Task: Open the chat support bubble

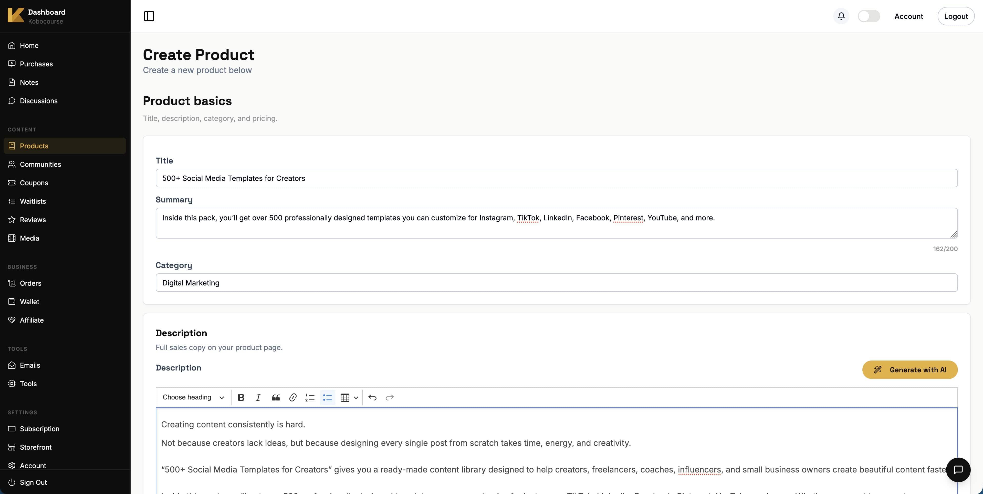Action: coord(958,470)
